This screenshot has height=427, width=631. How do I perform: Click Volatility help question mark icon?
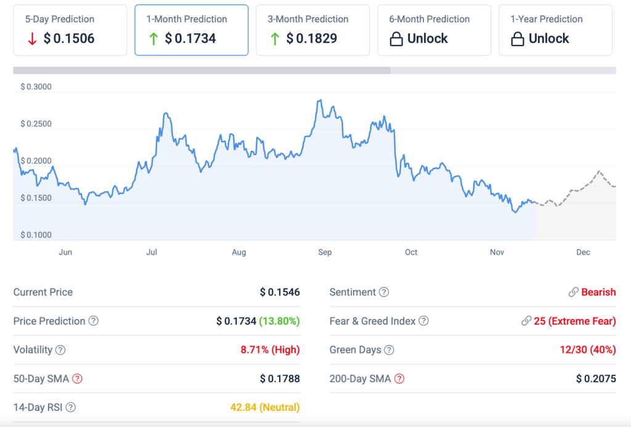tap(60, 350)
